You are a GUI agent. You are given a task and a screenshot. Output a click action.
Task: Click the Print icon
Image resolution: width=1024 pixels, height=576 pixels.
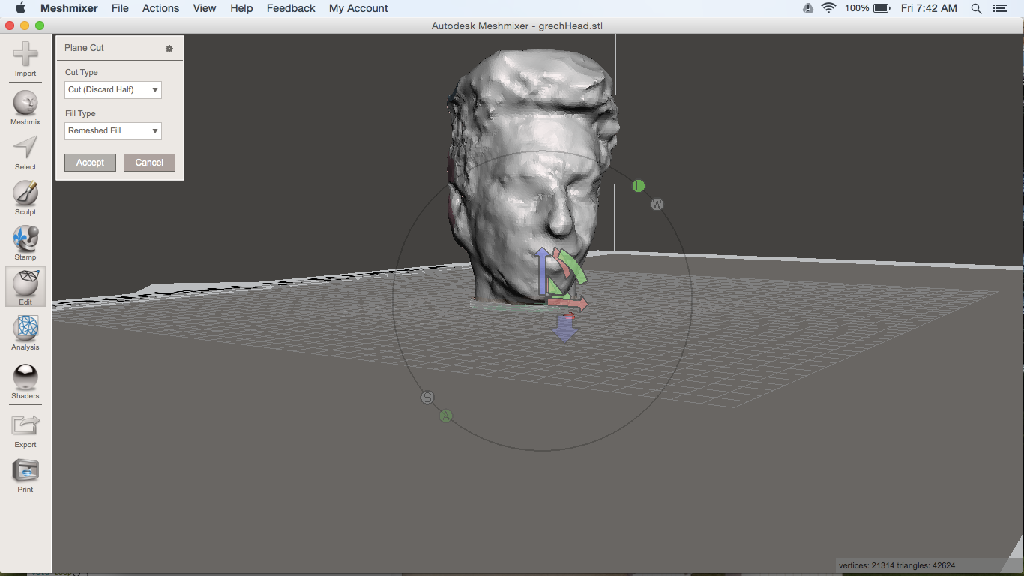[x=25, y=475]
